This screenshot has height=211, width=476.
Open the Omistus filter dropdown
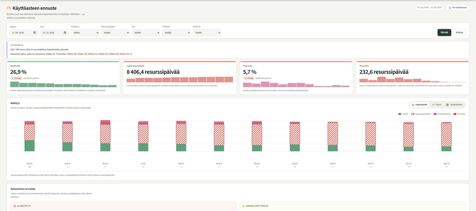click(207, 33)
